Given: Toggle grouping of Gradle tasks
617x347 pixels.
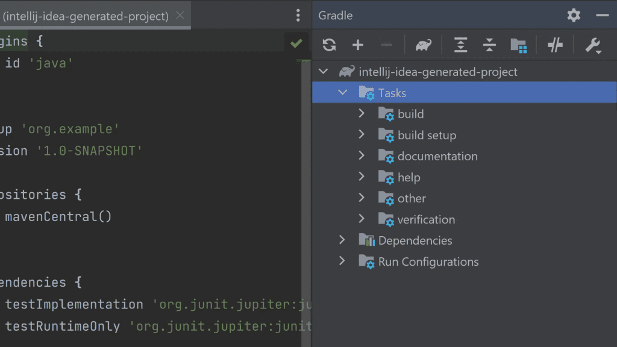Looking at the screenshot, I should (x=518, y=45).
